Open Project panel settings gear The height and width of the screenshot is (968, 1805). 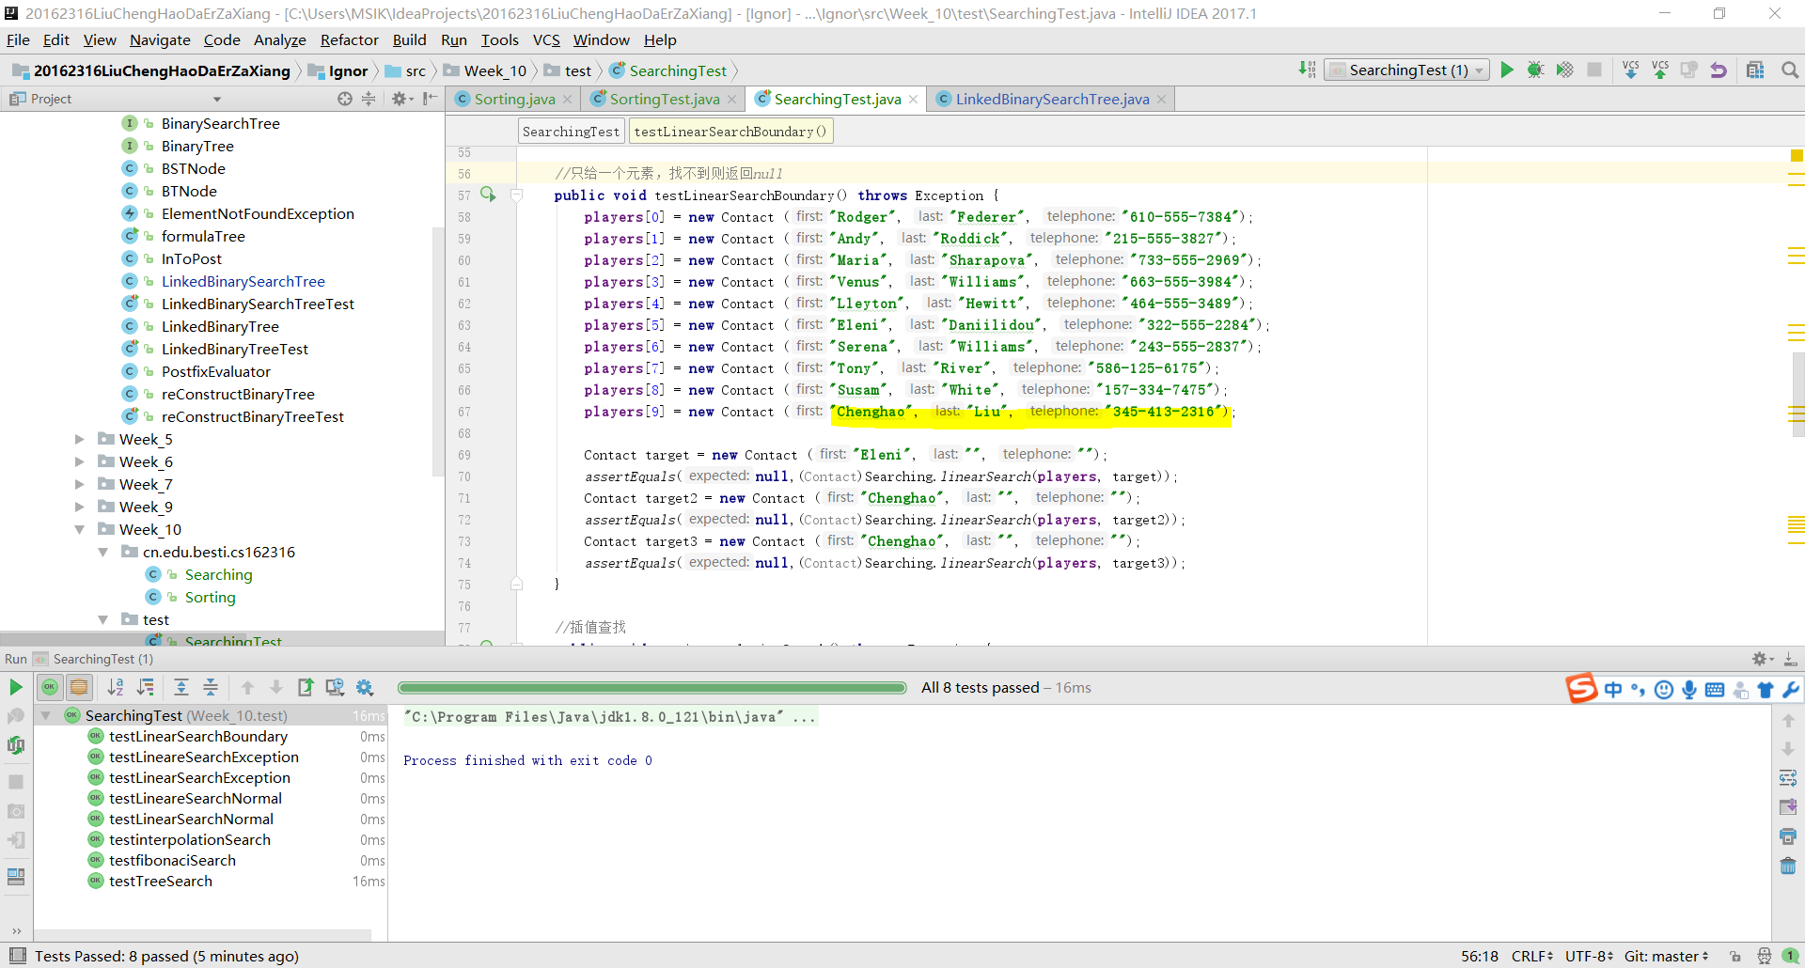pos(401,99)
